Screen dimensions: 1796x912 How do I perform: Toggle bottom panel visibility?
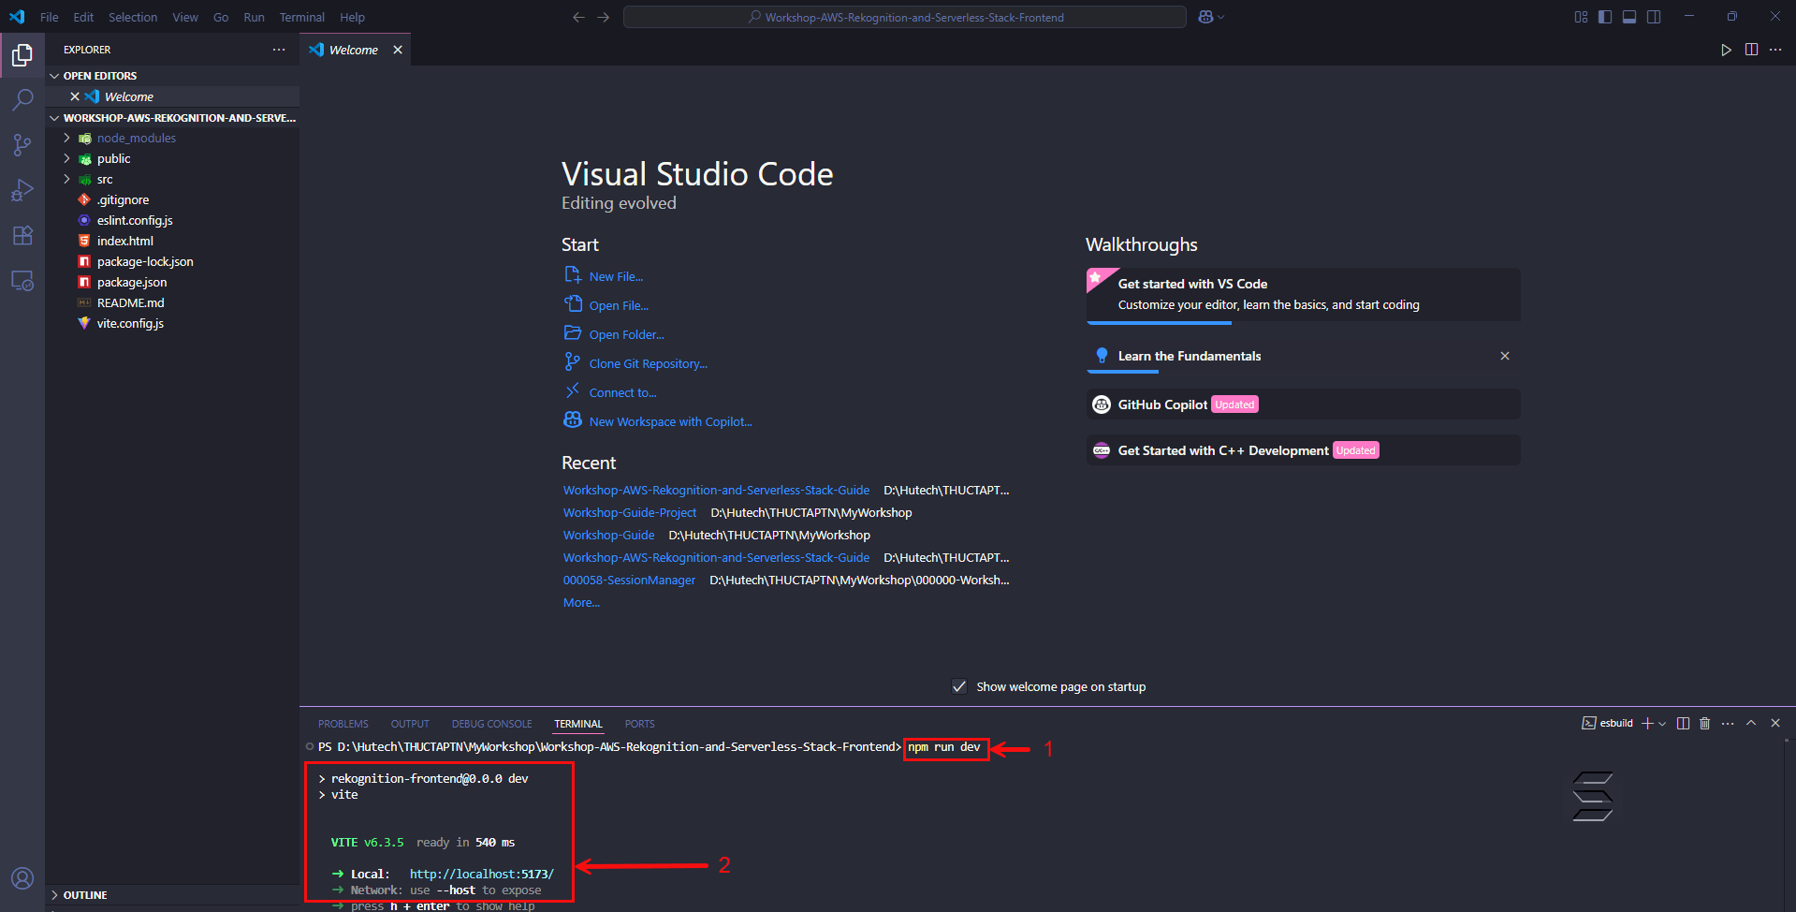pyautogui.click(x=1629, y=17)
